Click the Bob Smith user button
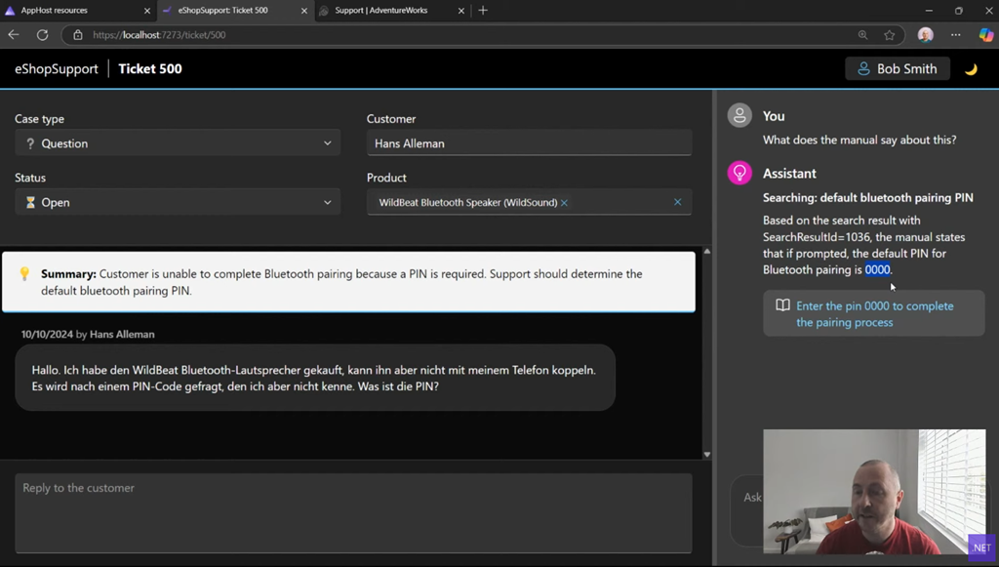The width and height of the screenshot is (999, 567). 897,69
